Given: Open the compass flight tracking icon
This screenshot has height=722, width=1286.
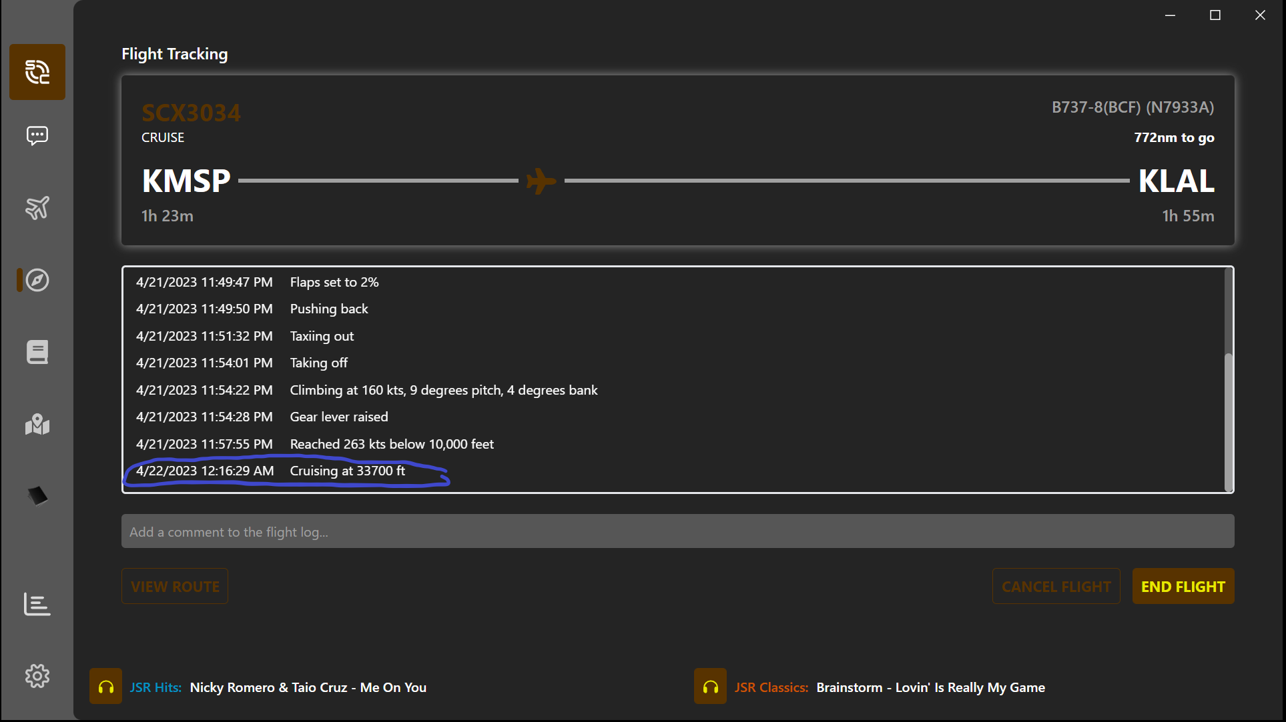Looking at the screenshot, I should [x=37, y=280].
